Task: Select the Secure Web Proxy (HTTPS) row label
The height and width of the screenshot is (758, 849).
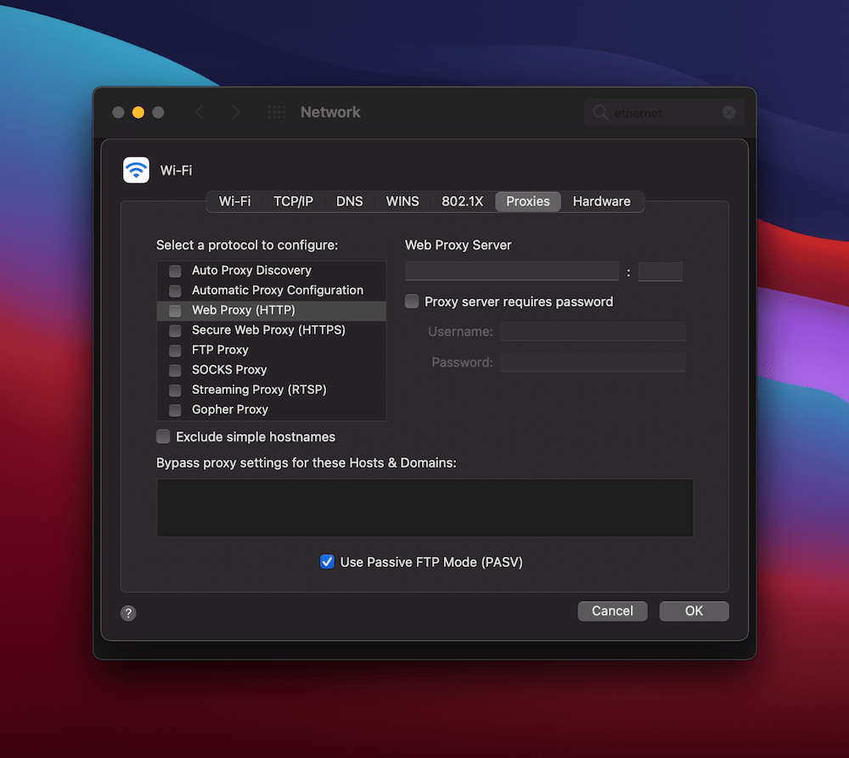Action: click(268, 329)
